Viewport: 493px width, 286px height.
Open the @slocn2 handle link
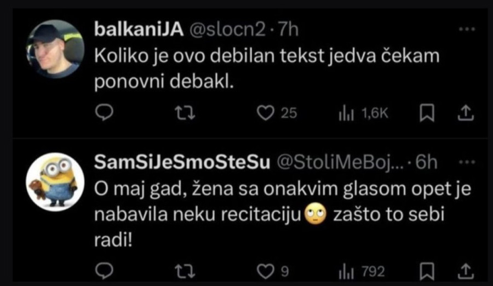coord(230,30)
